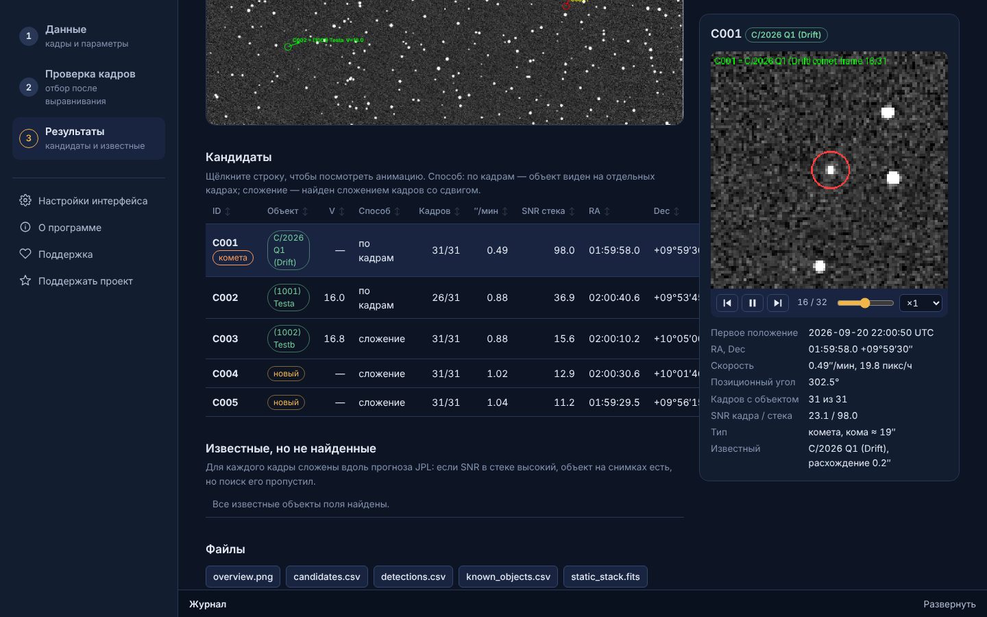Open Настройки интерфейса menu item
Viewport: 987px width, 617px height.
[x=88, y=200]
